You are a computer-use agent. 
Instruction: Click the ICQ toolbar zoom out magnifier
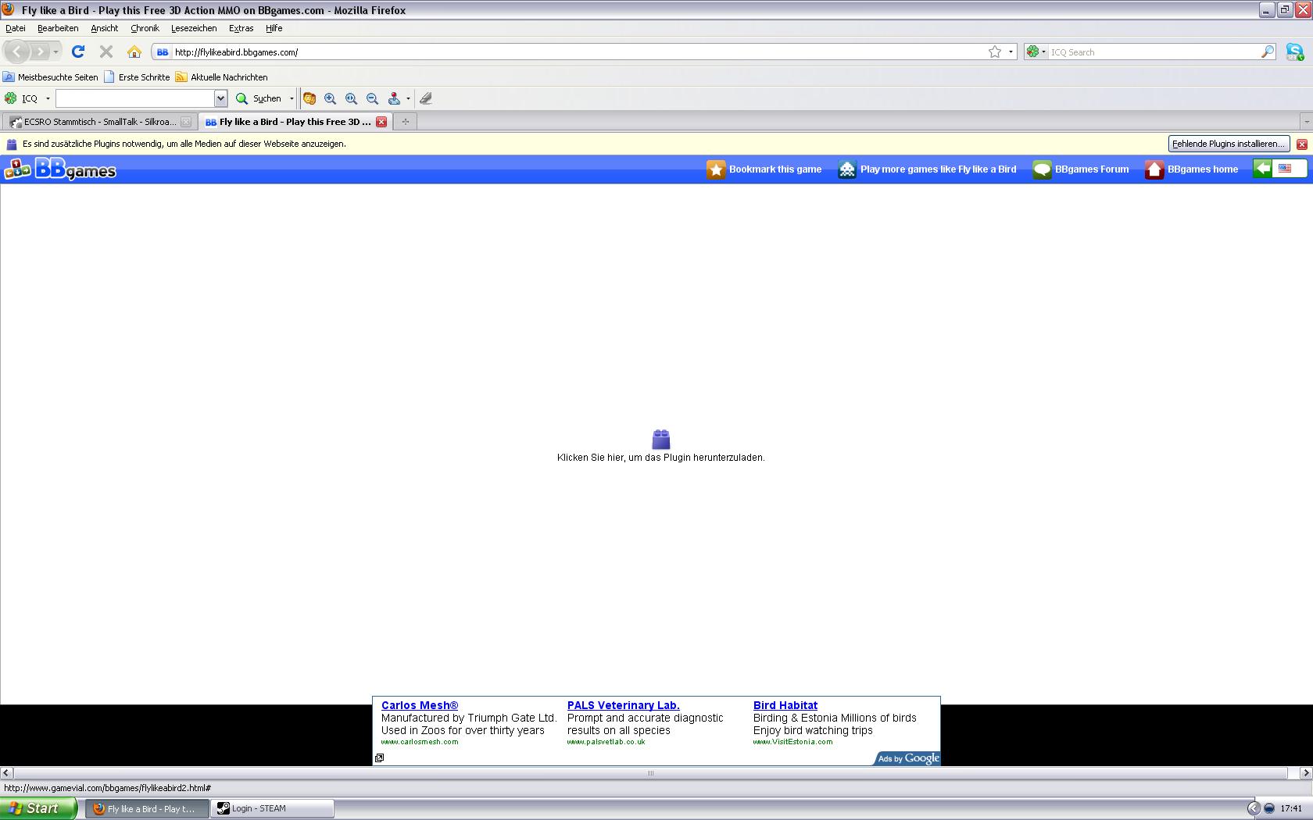(x=372, y=98)
